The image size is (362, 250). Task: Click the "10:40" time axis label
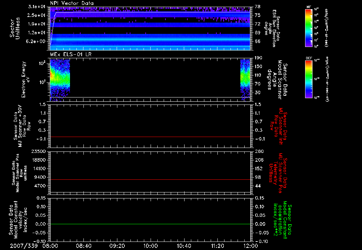point(184,246)
